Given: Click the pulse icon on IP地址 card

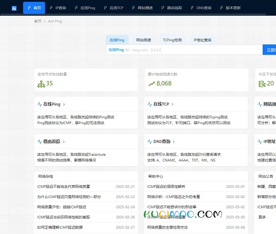Looking at the screenshot, I should coord(260,142).
